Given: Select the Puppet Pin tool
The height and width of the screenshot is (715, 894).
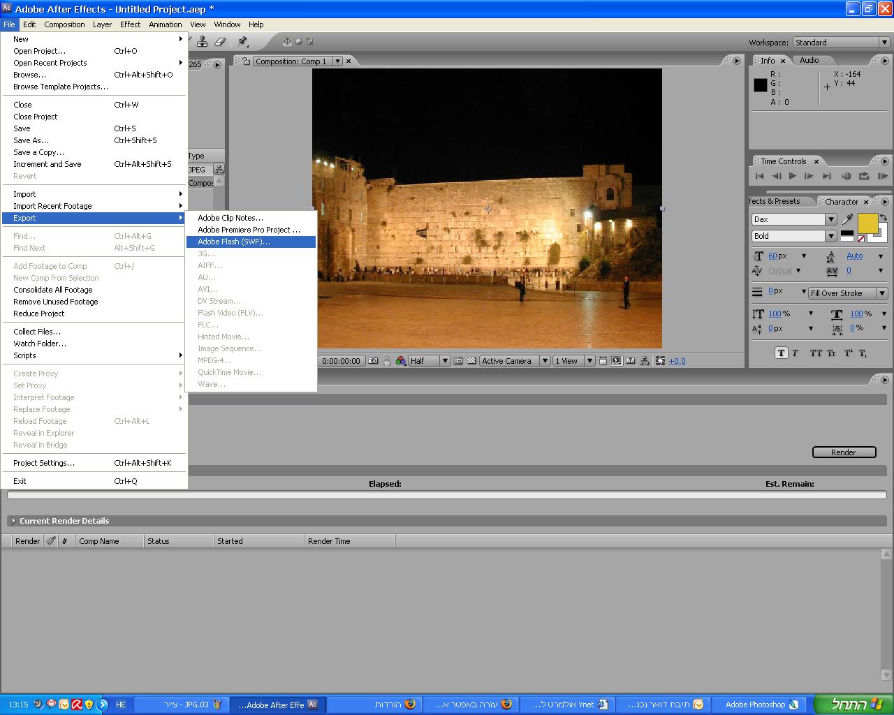Looking at the screenshot, I should click(243, 42).
